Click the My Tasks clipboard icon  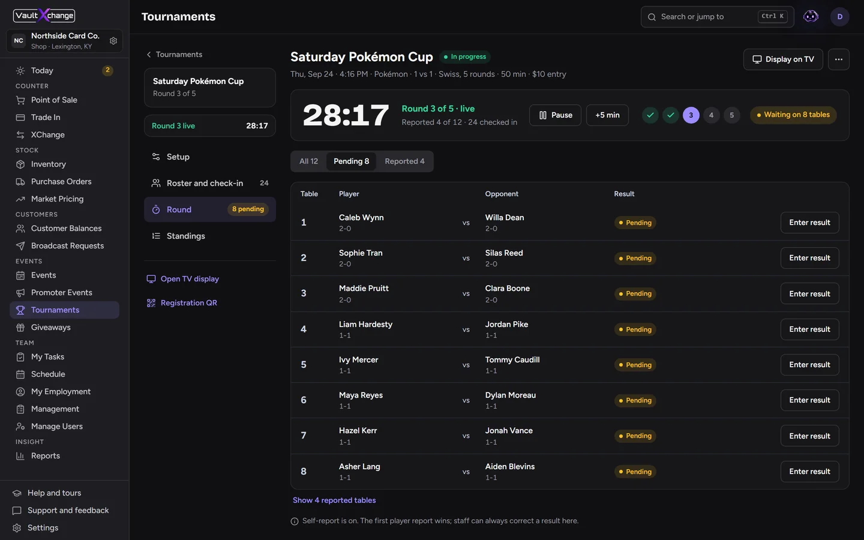(x=20, y=356)
